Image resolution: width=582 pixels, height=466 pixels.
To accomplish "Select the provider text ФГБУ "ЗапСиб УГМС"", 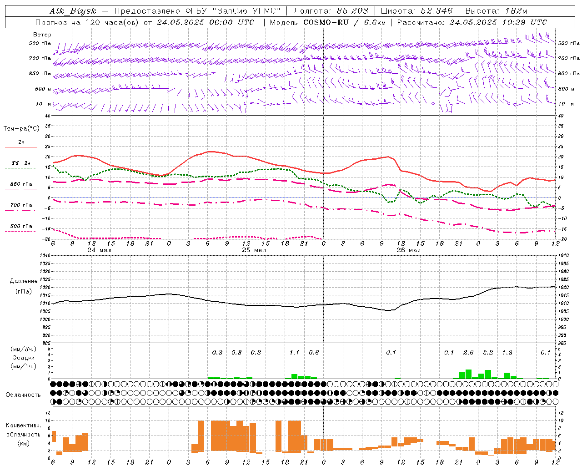I will (x=233, y=11).
